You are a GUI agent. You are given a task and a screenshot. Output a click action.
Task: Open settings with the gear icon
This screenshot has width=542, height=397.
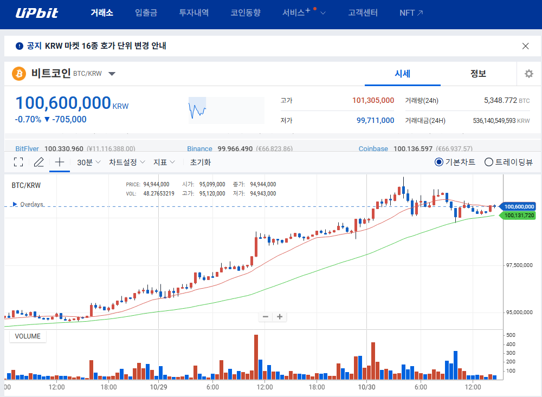tap(529, 74)
